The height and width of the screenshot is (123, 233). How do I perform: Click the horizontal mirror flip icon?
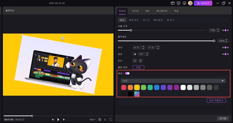click(135, 61)
